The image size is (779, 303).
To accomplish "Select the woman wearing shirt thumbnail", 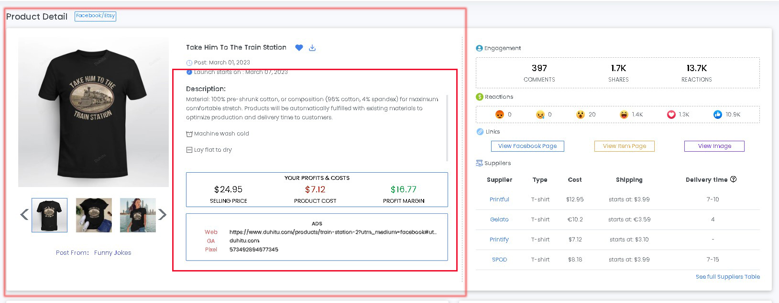I will click(138, 215).
